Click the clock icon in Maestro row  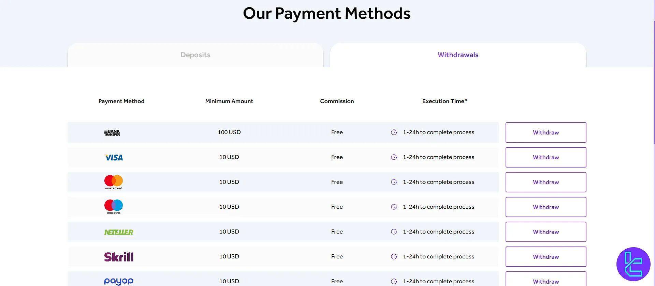[394, 207]
